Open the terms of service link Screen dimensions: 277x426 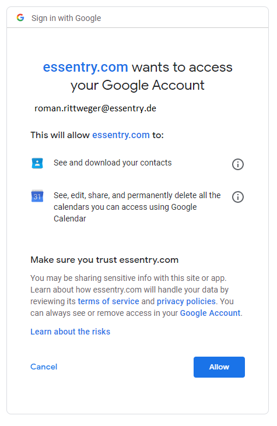tap(108, 301)
